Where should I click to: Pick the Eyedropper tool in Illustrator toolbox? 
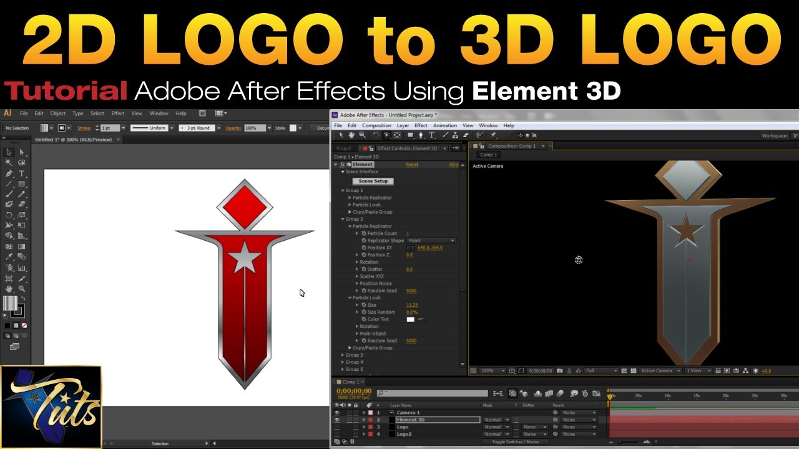pyautogui.click(x=9, y=257)
